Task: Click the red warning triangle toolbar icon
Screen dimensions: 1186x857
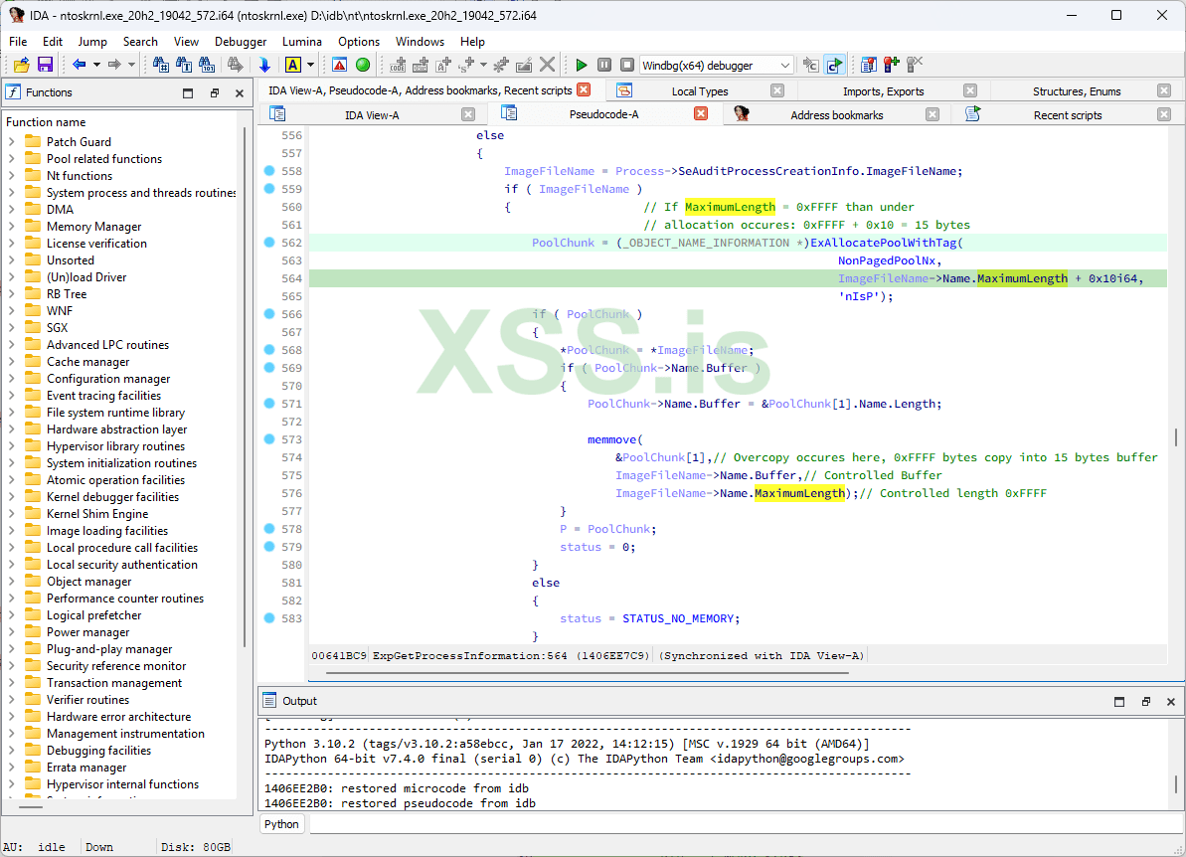Action: click(339, 65)
